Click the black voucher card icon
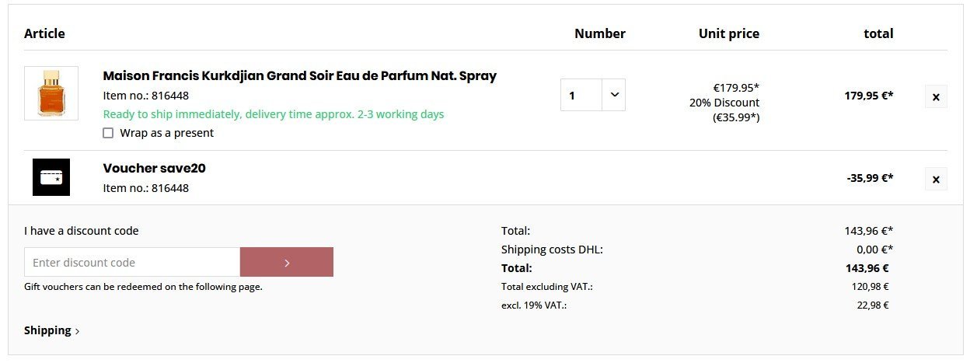Screen dimensions: 970x363 51,177
